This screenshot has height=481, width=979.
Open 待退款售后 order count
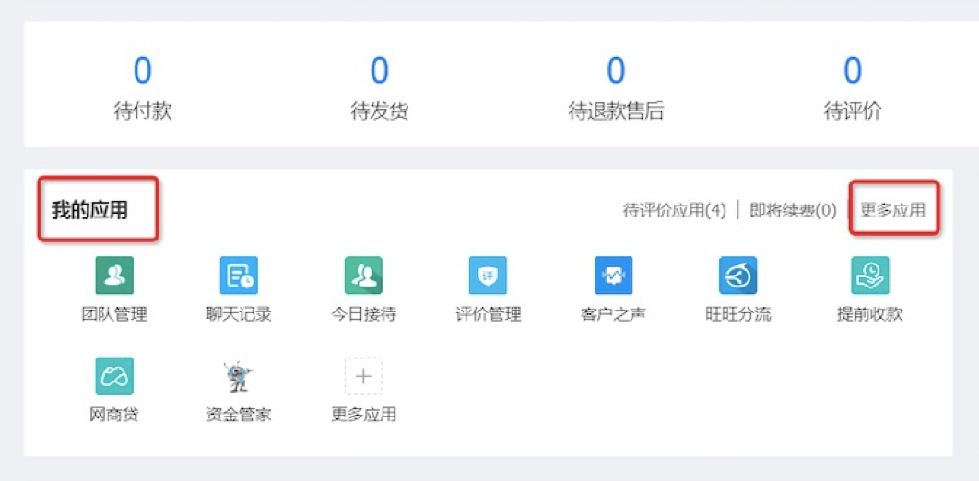click(616, 71)
